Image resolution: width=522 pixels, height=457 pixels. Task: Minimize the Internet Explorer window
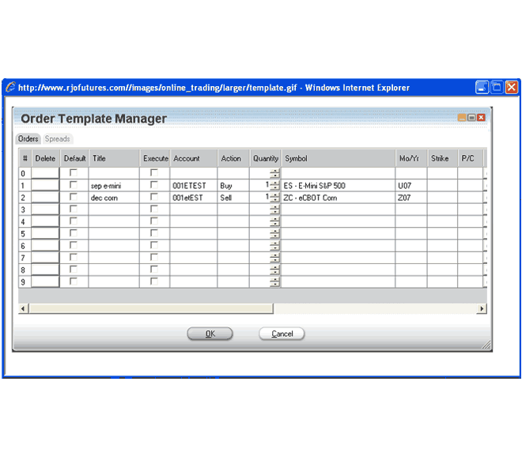482,88
